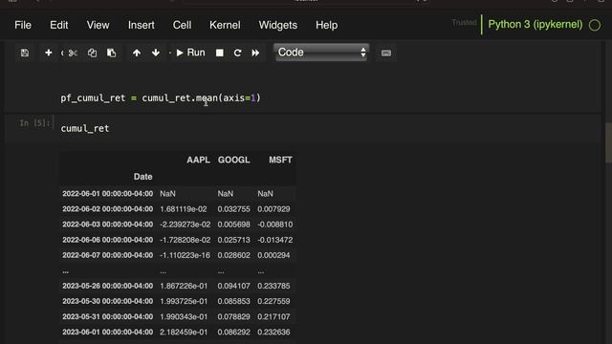Select the 2023-06-01 row label

pyautogui.click(x=108, y=332)
